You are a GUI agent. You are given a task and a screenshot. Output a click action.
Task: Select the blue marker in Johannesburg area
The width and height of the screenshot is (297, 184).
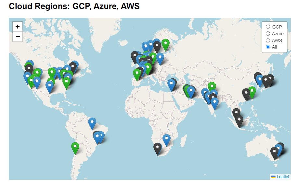(166, 140)
